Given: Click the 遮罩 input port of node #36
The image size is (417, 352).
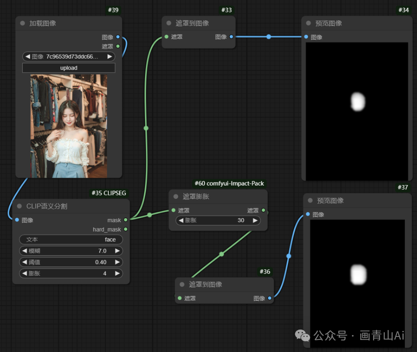Looking at the screenshot, I should (x=180, y=298).
